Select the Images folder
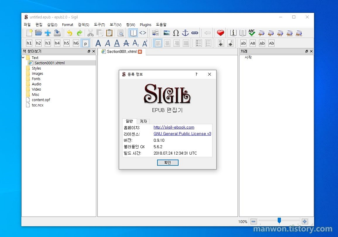This screenshot has width=338, height=237. tap(37, 74)
